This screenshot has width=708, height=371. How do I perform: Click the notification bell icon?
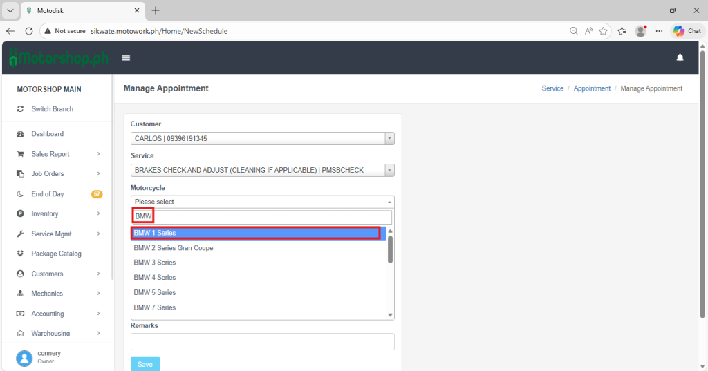point(680,58)
